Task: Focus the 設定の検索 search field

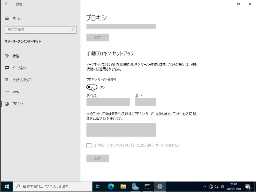Action: [37, 30]
